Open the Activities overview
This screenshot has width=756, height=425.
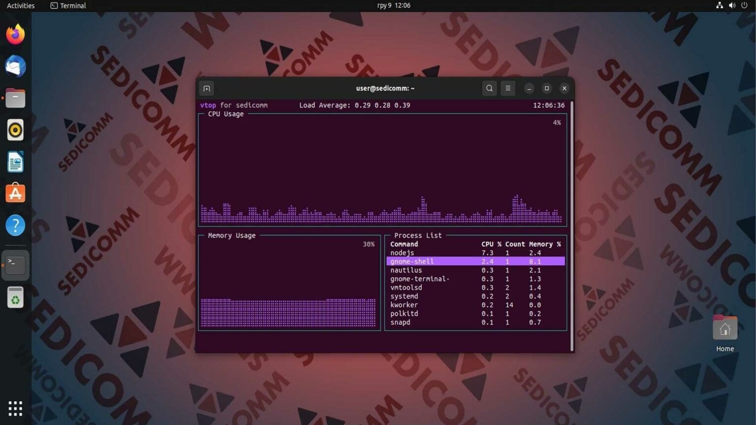(21, 5)
